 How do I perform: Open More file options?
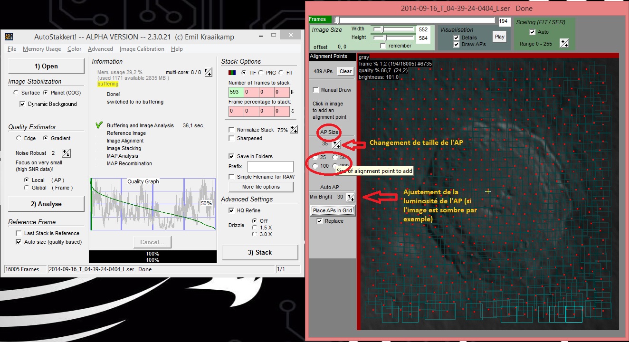[x=261, y=187]
